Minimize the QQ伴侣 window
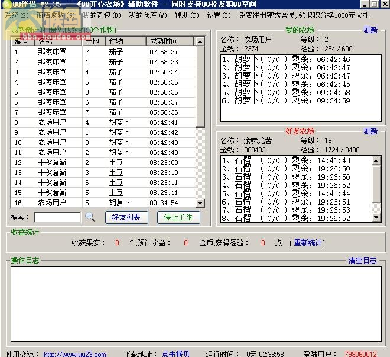This screenshot has width=390, height=357. pyautogui.click(x=365, y=4)
